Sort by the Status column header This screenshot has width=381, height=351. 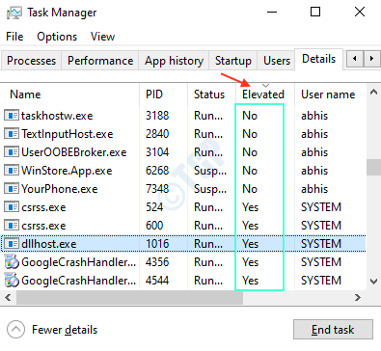[212, 94]
